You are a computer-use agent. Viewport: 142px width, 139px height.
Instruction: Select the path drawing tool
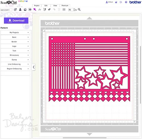[x=40, y=10]
